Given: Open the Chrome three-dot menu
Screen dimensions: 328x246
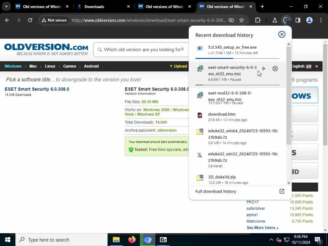Looking at the screenshot, I should click(x=321, y=20).
